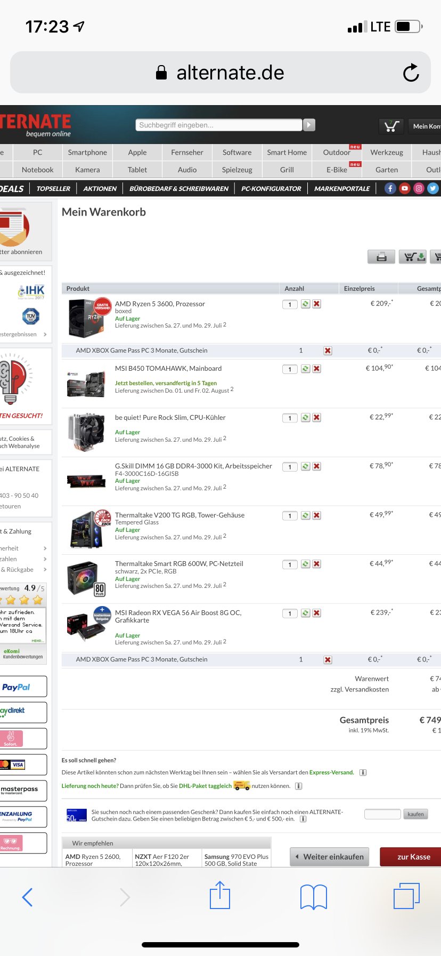The width and height of the screenshot is (441, 956).
Task: Delete be quiet! Pure Rock Slim cooler
Action: coord(317,418)
